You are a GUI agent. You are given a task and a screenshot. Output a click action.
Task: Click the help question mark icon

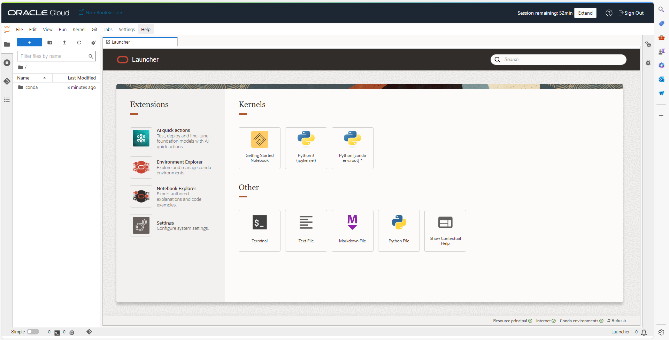[x=609, y=13]
